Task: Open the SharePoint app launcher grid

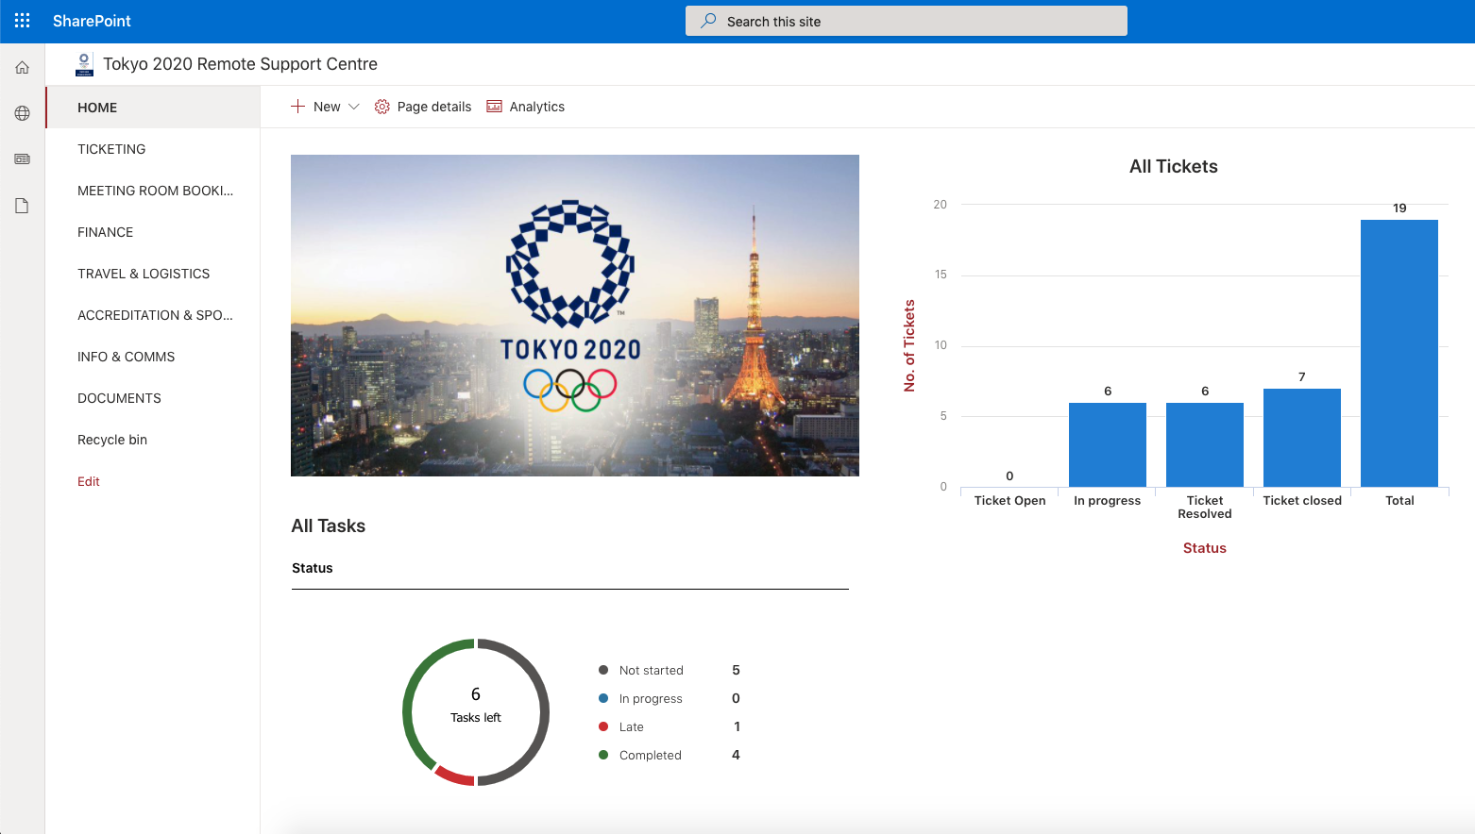Action: 23,21
